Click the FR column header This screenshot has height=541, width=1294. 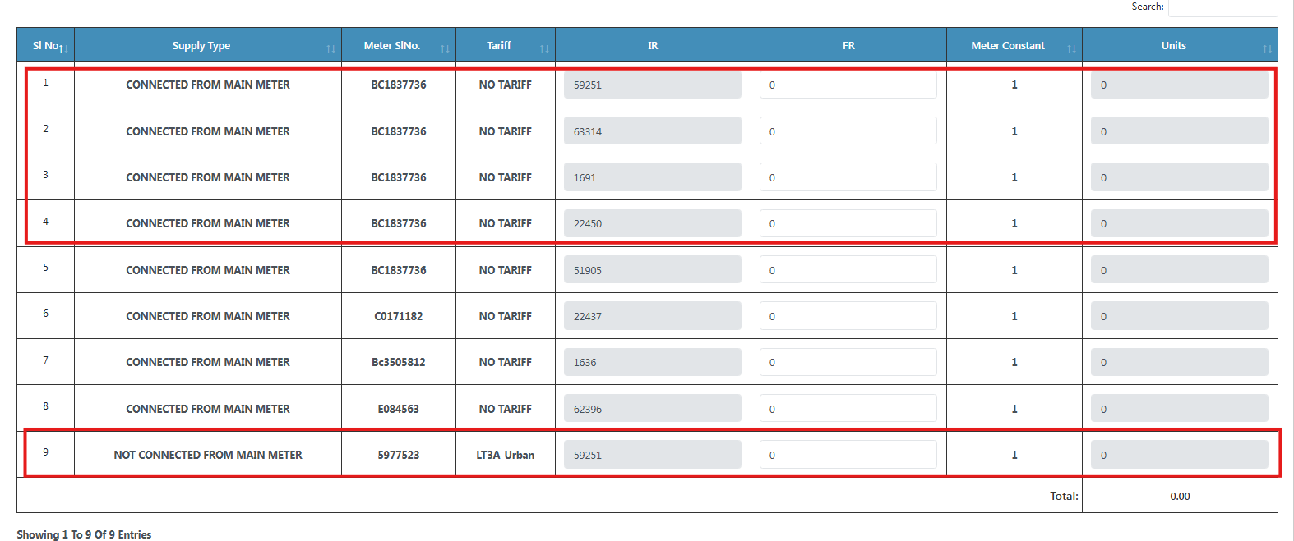[848, 46]
